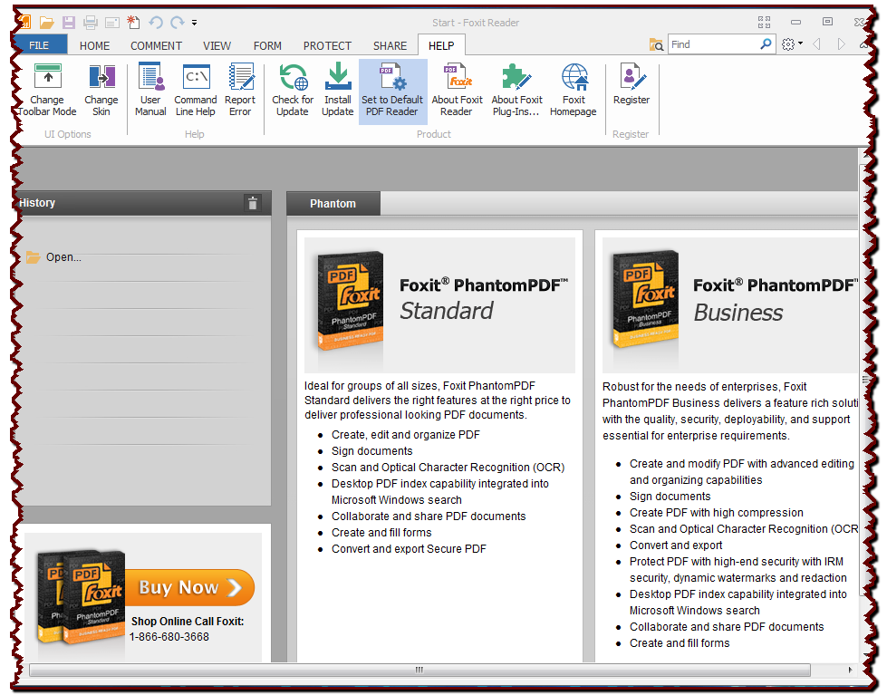Click the Register icon
The height and width of the screenshot is (695, 887).
(x=632, y=76)
